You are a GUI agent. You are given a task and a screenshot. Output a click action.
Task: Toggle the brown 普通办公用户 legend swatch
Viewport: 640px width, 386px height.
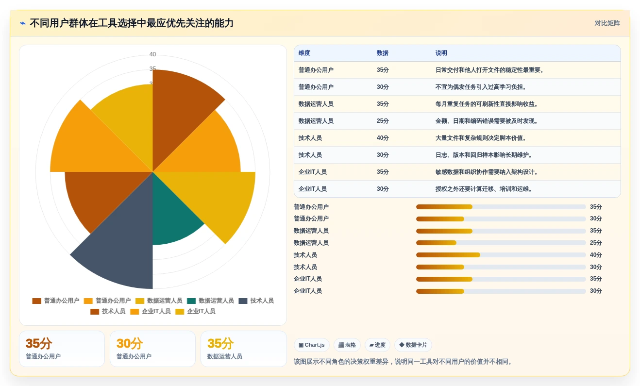click(x=36, y=301)
